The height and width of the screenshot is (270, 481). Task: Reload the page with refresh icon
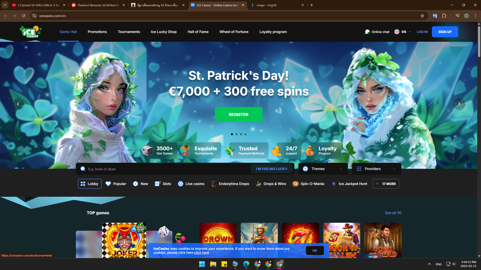click(24, 16)
